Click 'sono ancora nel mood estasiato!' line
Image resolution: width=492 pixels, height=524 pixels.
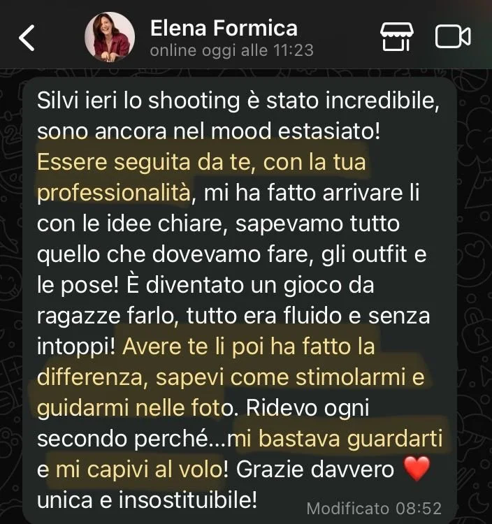[208, 131]
